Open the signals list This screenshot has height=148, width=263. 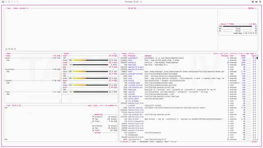point(159,141)
